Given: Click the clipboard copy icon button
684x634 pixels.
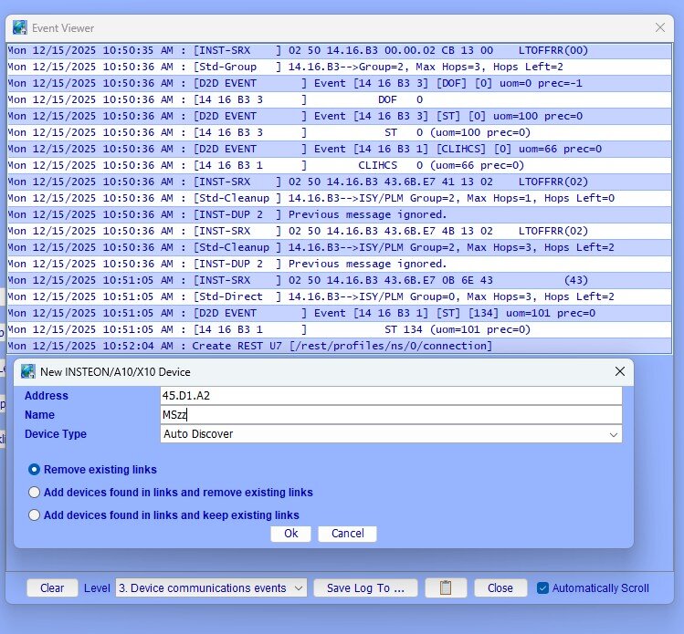Looking at the screenshot, I should (446, 587).
